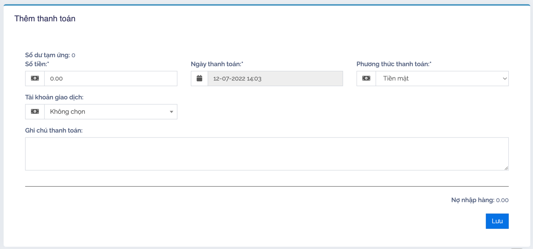
Task: Click inside the Ghi chú thanh toán textarea
Action: pyautogui.click(x=266, y=154)
